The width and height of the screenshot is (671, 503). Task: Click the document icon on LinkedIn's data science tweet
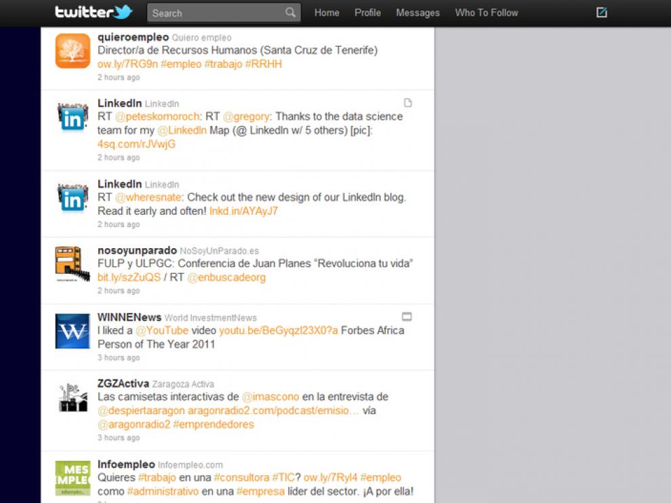pos(408,103)
